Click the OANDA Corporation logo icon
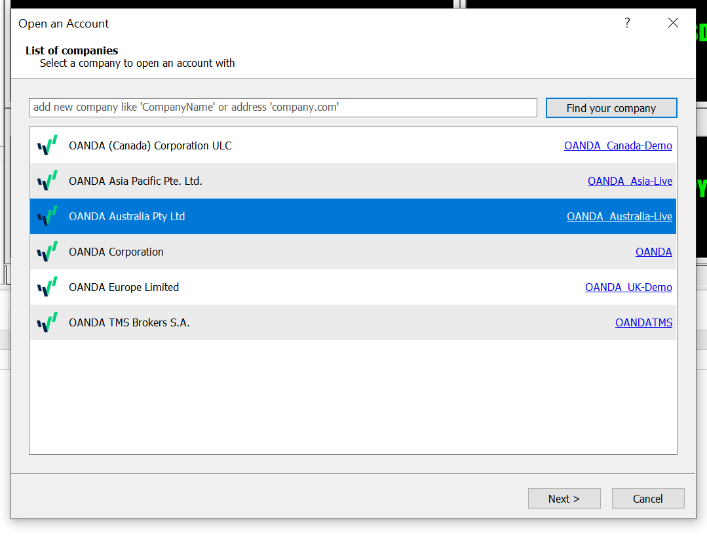This screenshot has height=542, width=707. 47,252
